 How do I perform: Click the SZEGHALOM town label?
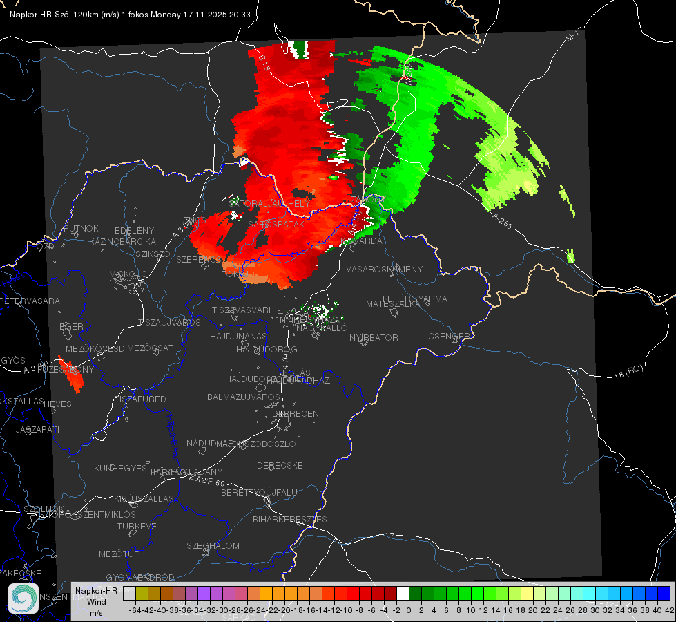(x=213, y=545)
